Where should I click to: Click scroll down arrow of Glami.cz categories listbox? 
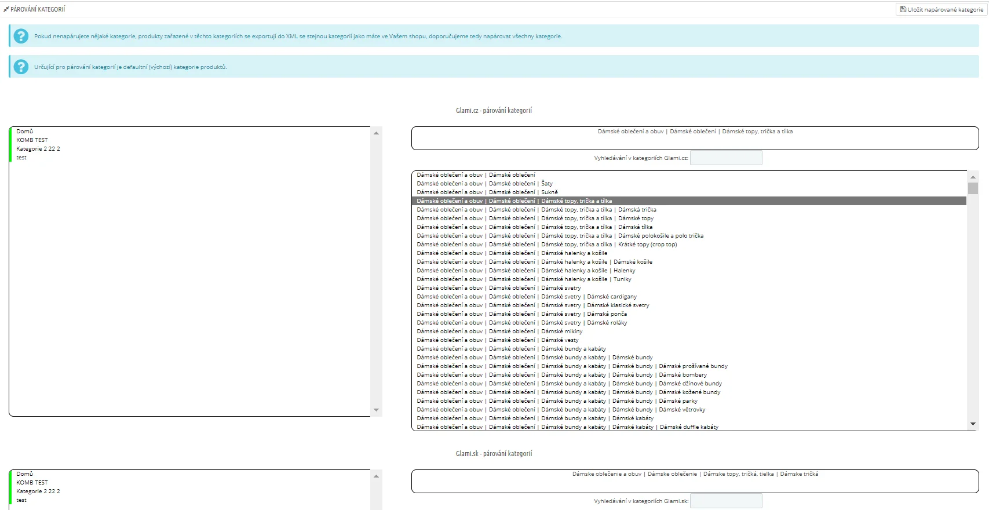[973, 424]
